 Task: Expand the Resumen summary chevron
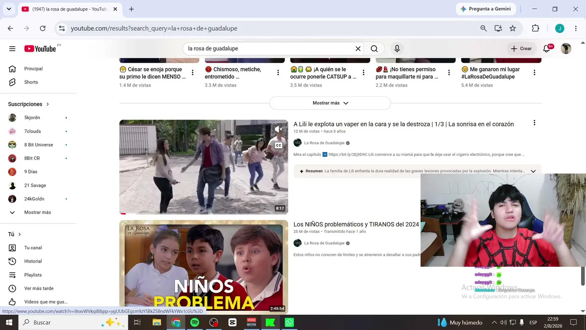(533, 171)
